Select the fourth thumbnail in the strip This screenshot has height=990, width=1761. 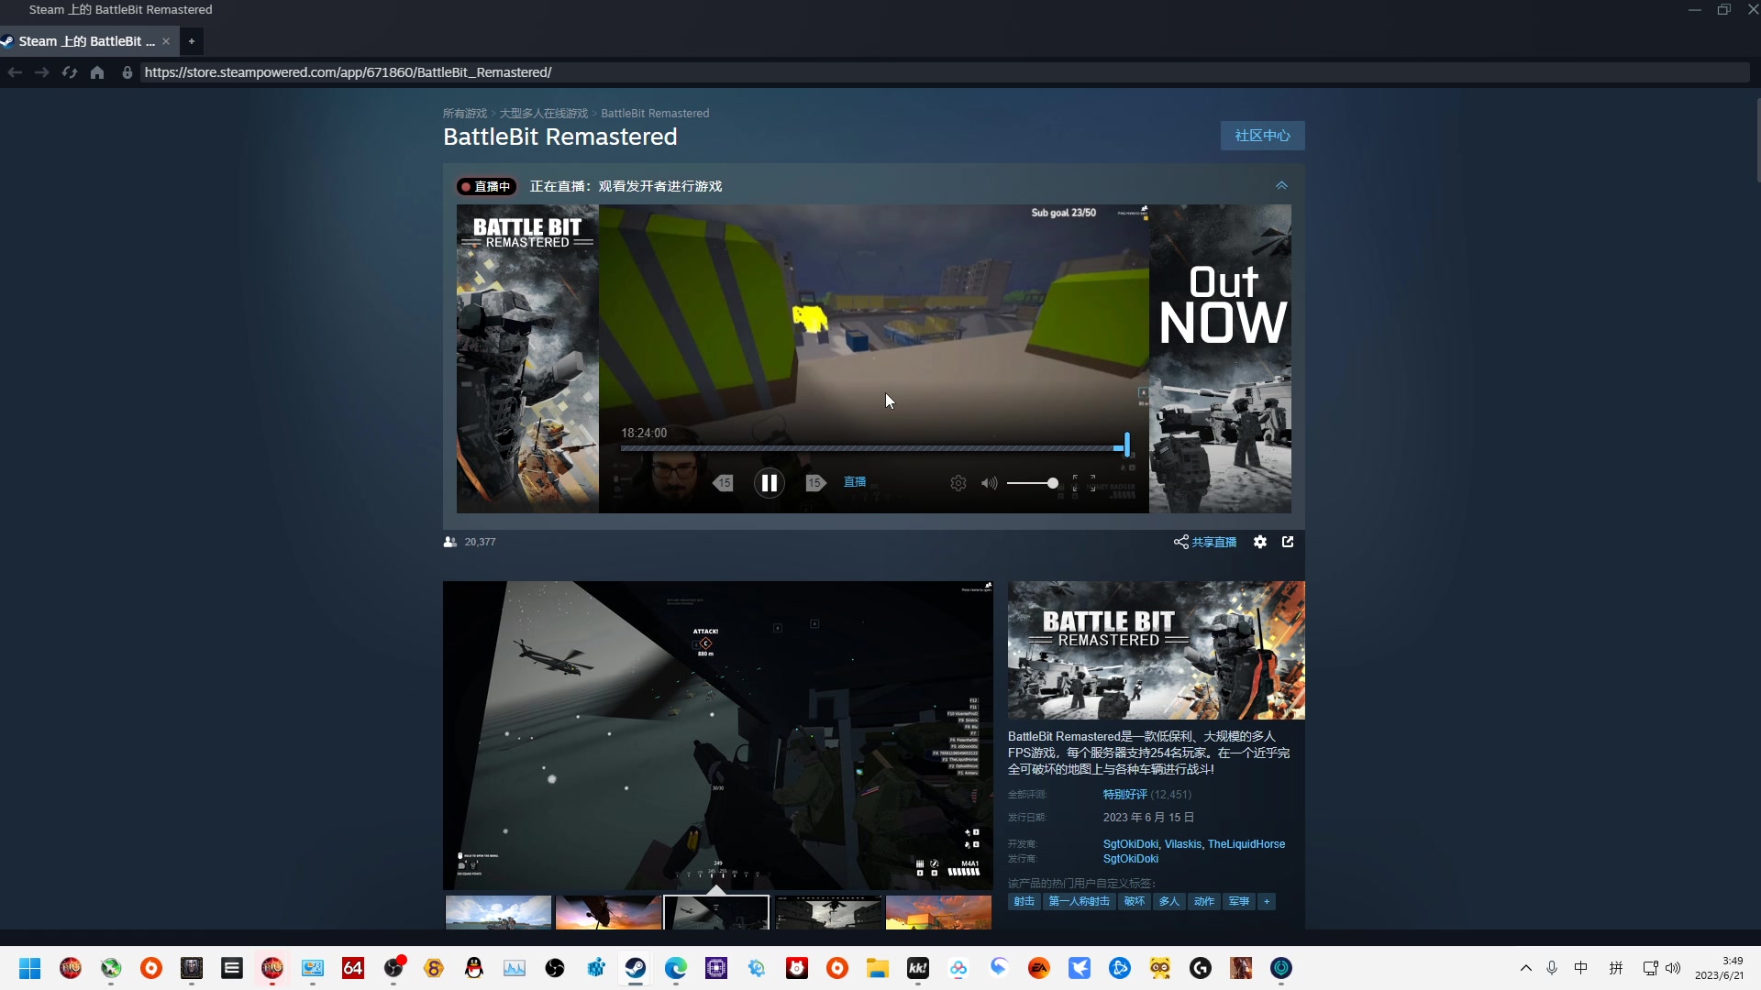point(828,913)
